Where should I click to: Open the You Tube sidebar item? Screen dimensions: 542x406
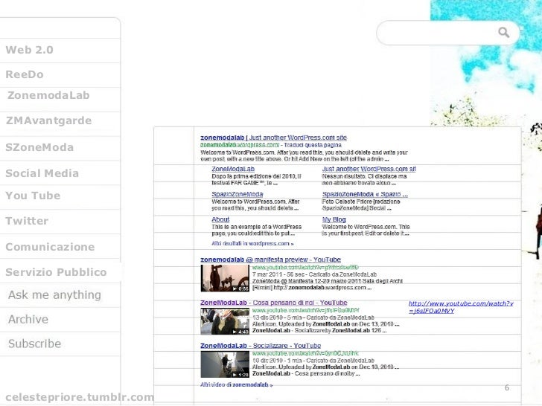tap(33, 196)
